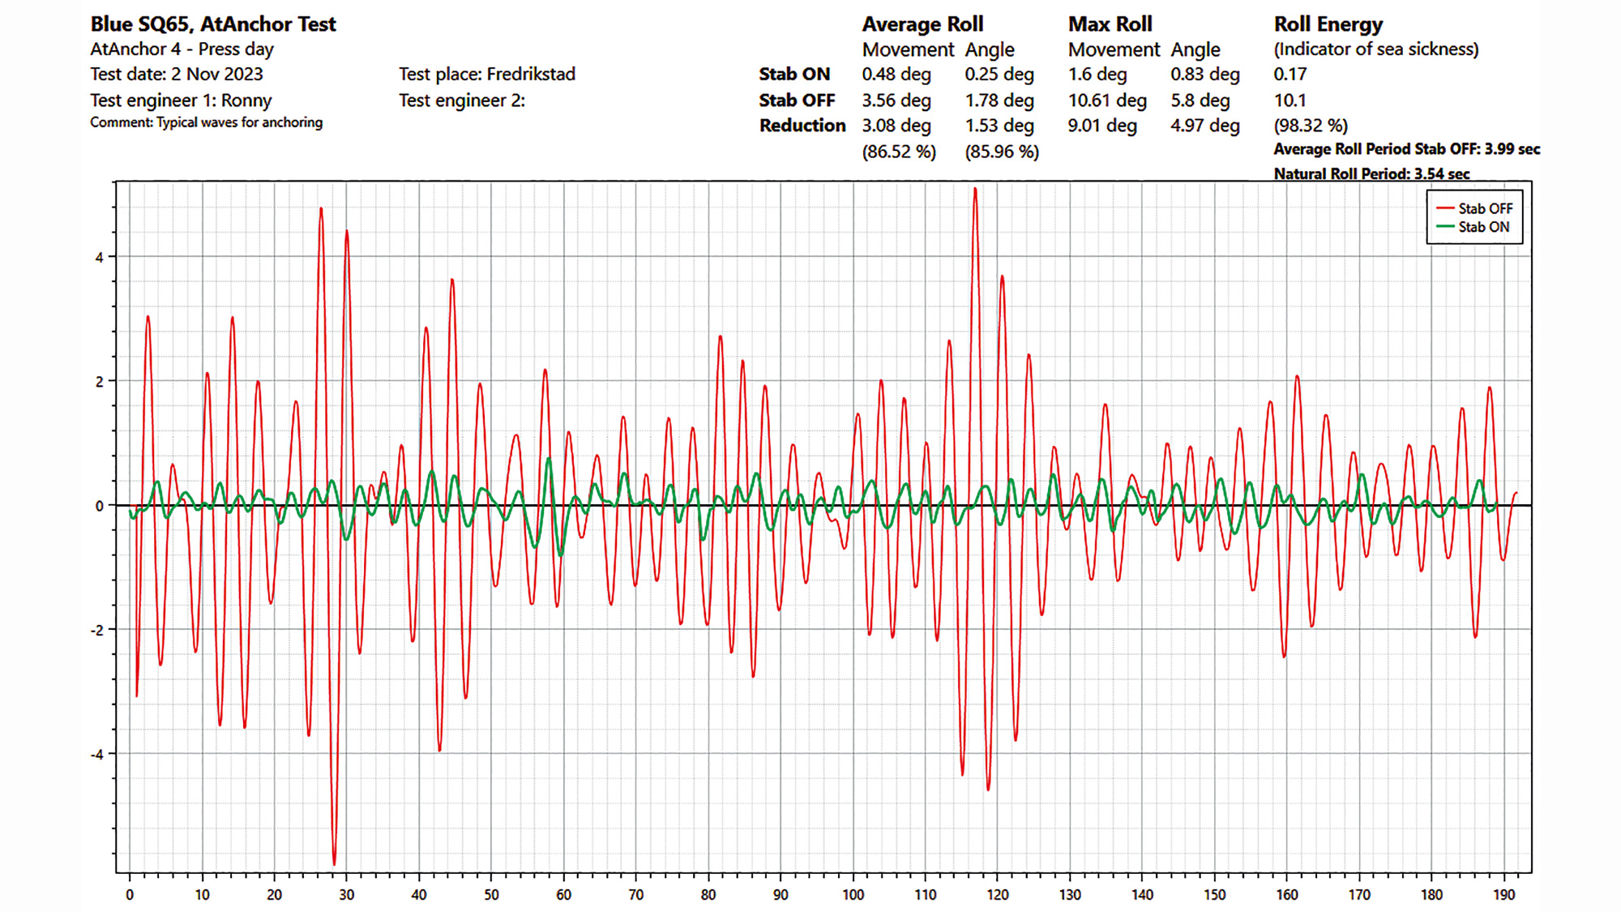This screenshot has width=1621, height=912.
Task: Select the Max Roll column header
Action: click(x=1110, y=24)
